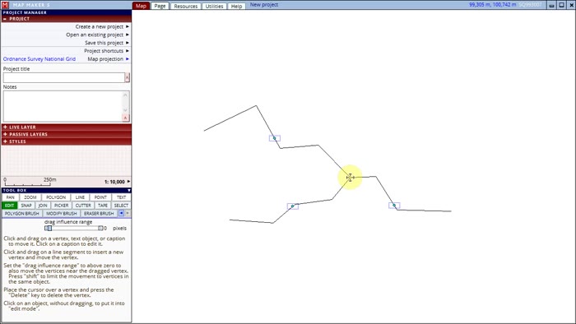Click the Project title input field
Image resolution: width=576 pixels, height=324 pixels.
click(64, 77)
